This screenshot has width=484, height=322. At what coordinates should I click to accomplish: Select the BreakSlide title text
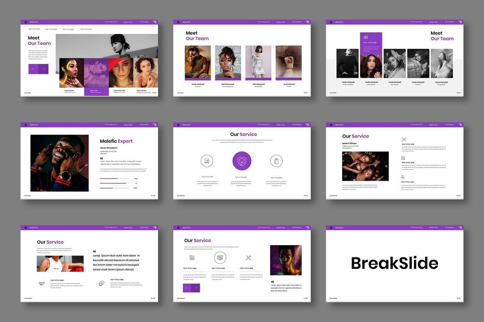(394, 263)
